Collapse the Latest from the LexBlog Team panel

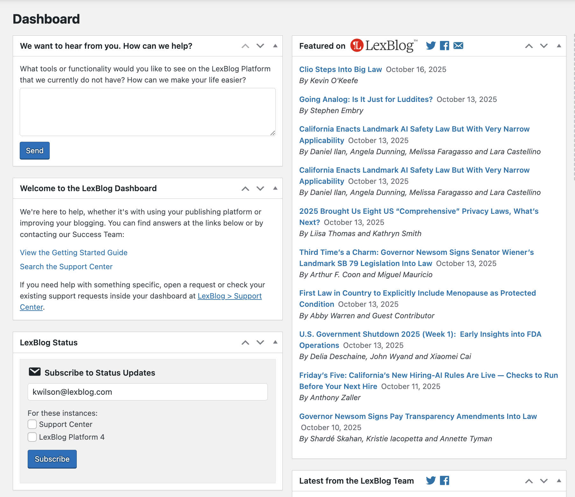point(559,481)
